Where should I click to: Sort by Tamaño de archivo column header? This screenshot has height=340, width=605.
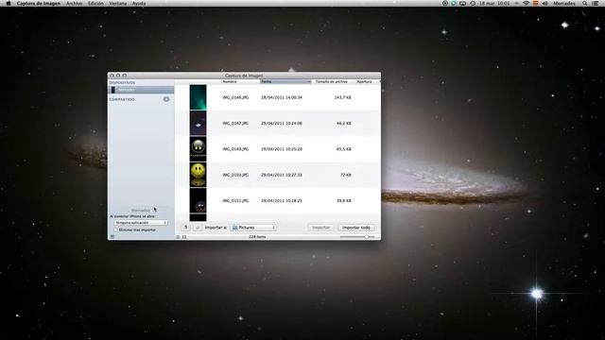(332, 82)
